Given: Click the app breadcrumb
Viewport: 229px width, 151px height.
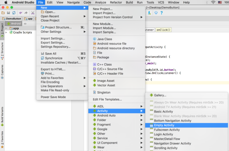Looking at the screenshot, I should click(28, 18).
